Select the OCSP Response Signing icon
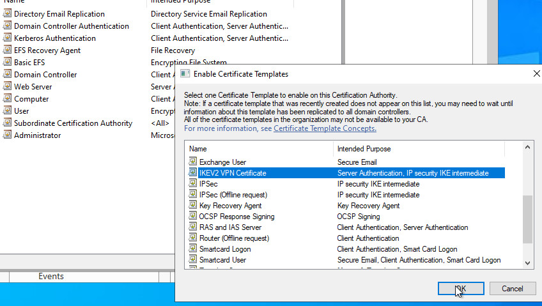Screen dimensions: 542x306 pyautogui.click(x=193, y=217)
